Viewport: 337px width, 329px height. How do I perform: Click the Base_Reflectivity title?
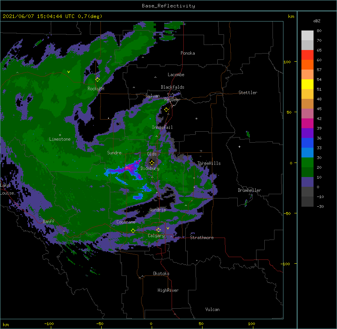(x=168, y=6)
